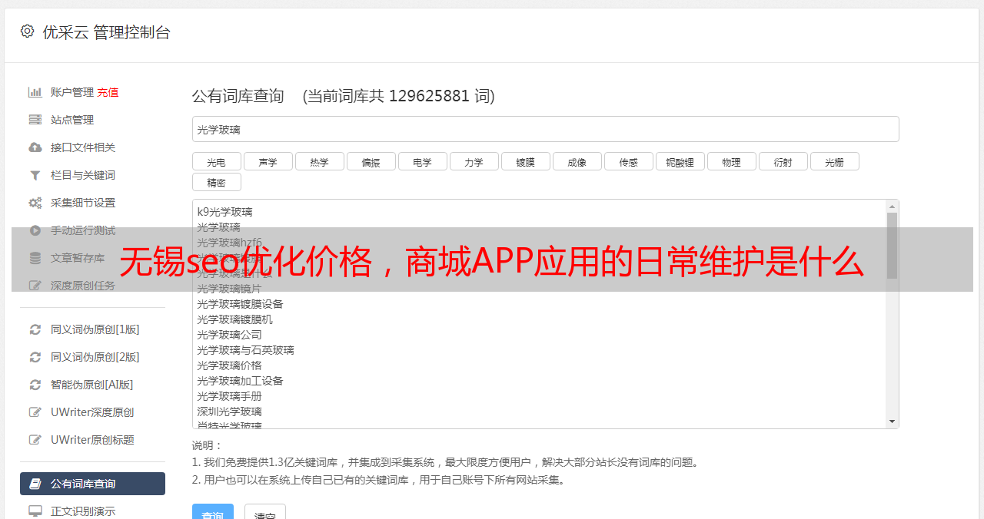Viewport: 984px width, 519px height.
Task: Choose the 物理 keyword tag
Action: [732, 161]
